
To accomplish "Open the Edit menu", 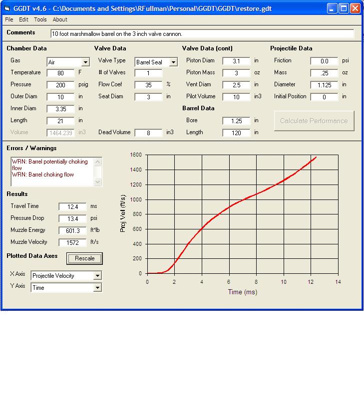I will coord(23,19).
